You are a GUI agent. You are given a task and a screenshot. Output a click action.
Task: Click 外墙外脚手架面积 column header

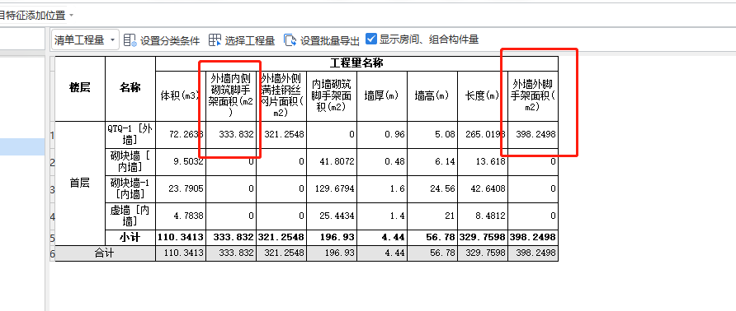tap(533, 96)
